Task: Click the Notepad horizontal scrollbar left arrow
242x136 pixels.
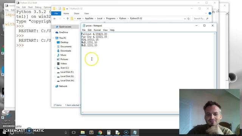Action: [x=83, y=113]
